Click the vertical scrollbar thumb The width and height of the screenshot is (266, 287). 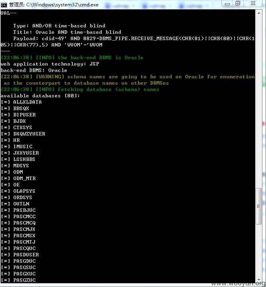tap(258, 206)
